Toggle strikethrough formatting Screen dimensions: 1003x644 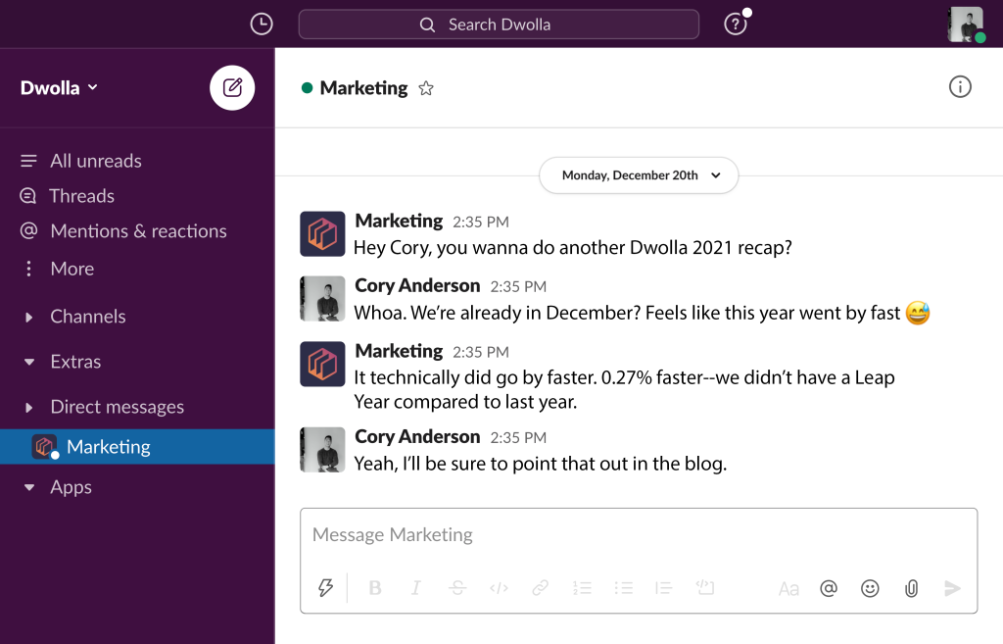457,588
